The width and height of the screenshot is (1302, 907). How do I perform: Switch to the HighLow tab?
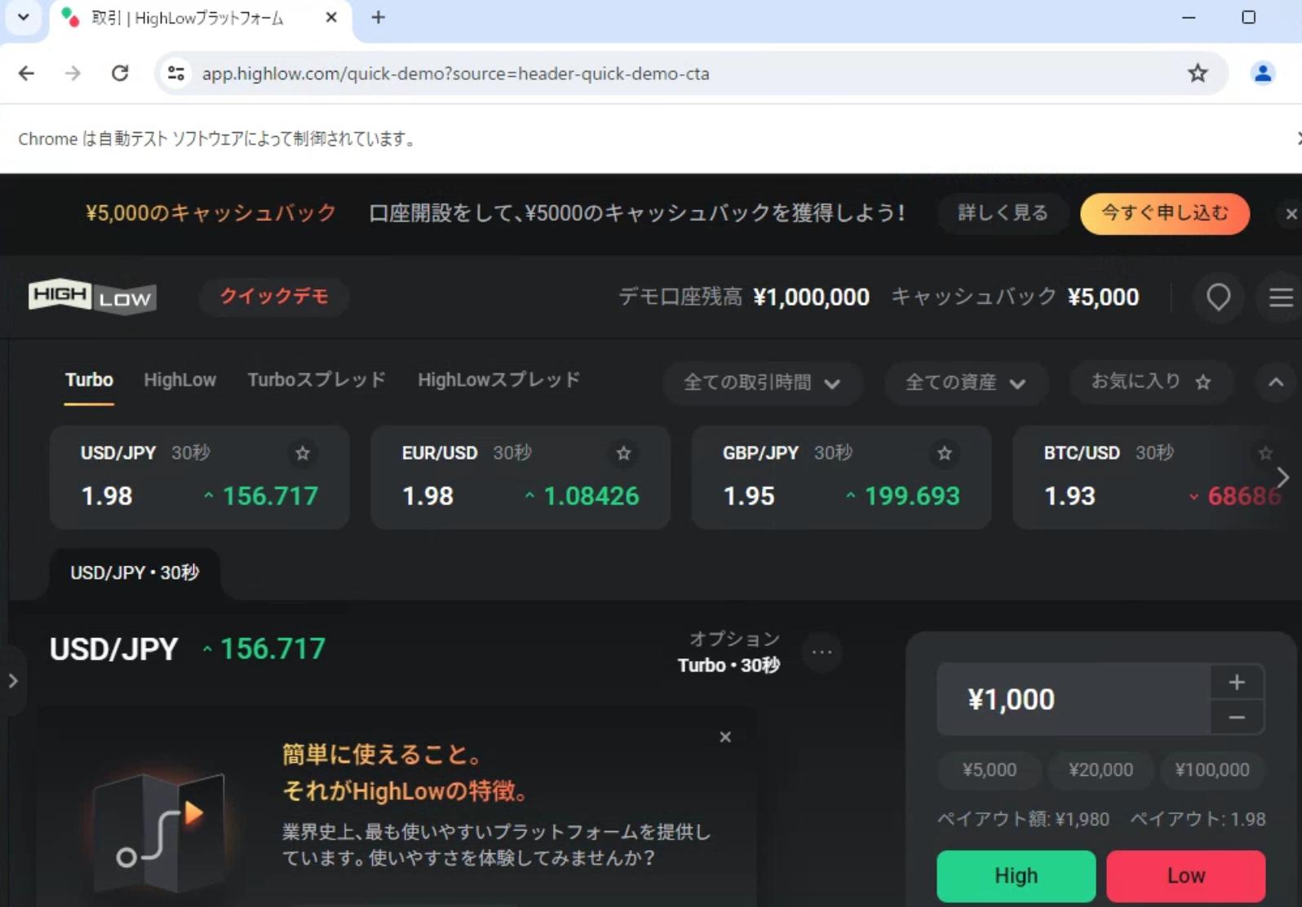tap(179, 380)
